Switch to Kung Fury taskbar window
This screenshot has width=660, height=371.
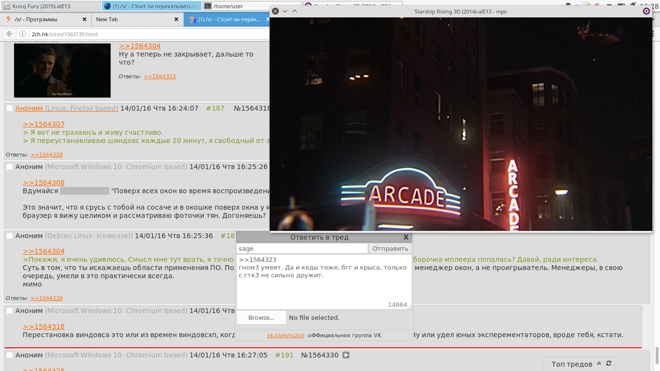51,6
